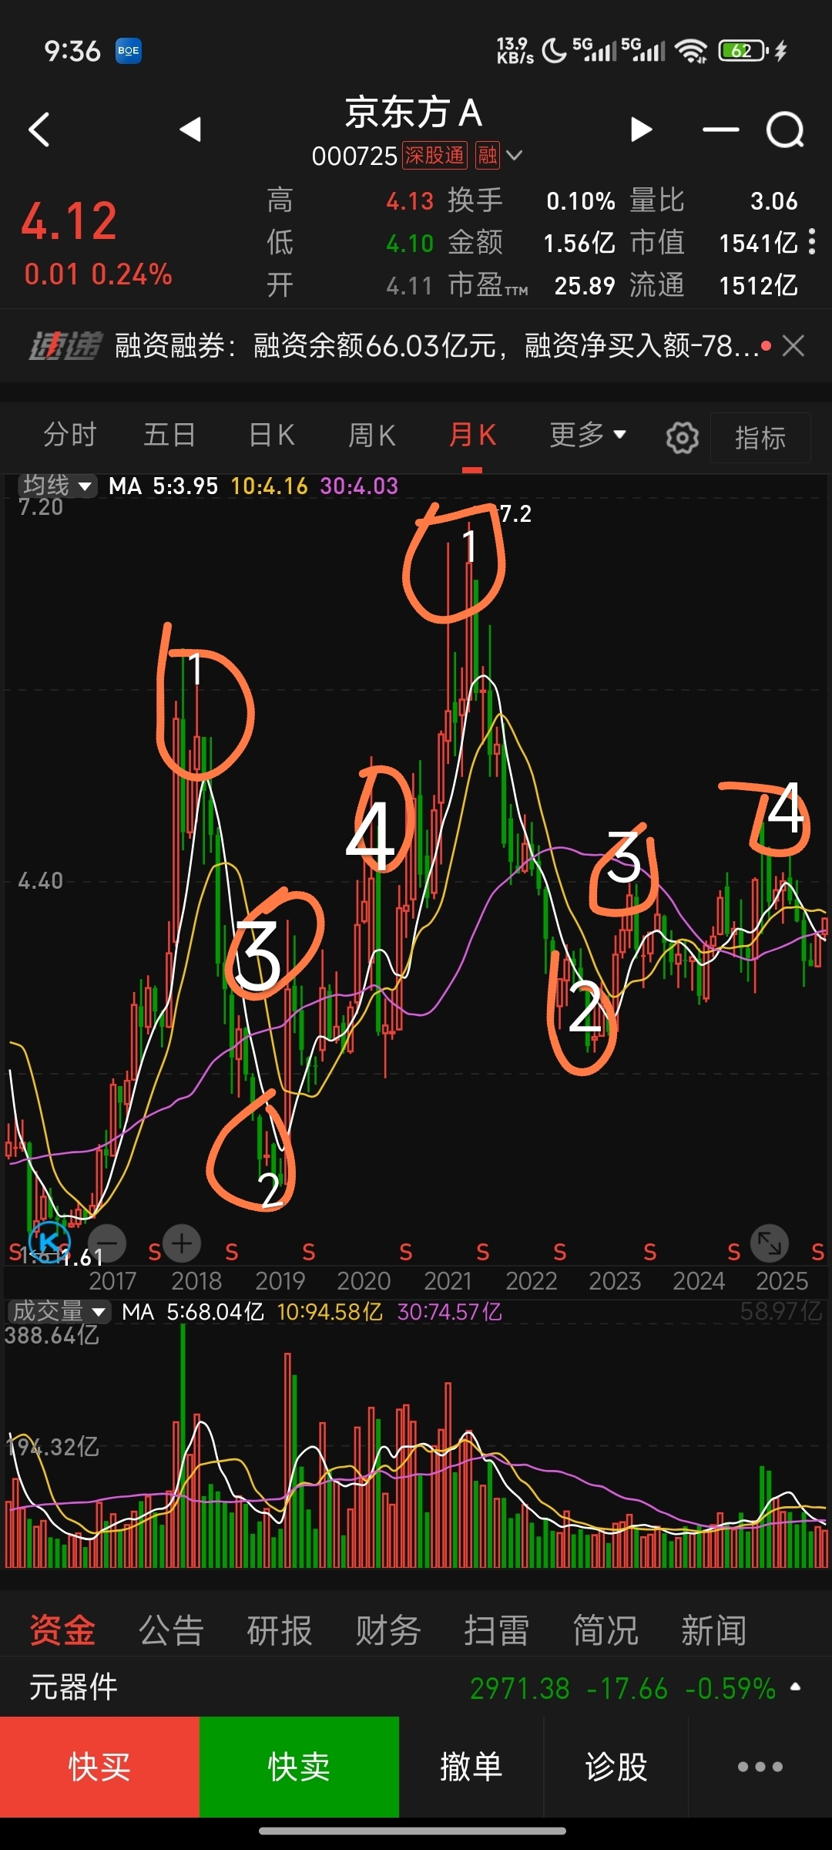Tap 市值 1541亿 value

point(758,244)
